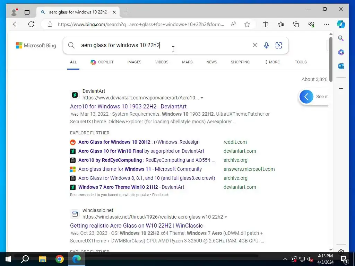The width and height of the screenshot is (355, 266).
Task: Open Collections panel
Action: pos(296,24)
